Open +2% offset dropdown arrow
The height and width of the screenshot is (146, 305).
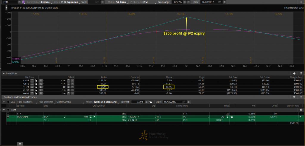(x=72, y=80)
